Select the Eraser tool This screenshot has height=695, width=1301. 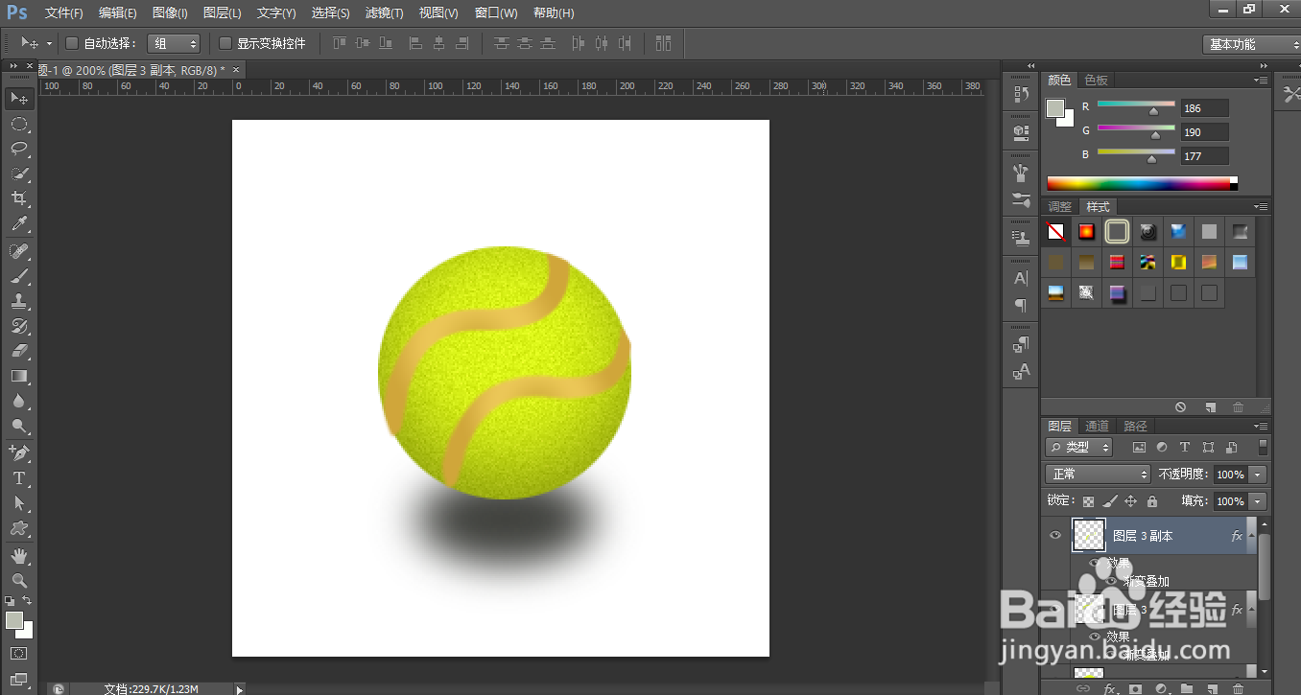tap(19, 351)
